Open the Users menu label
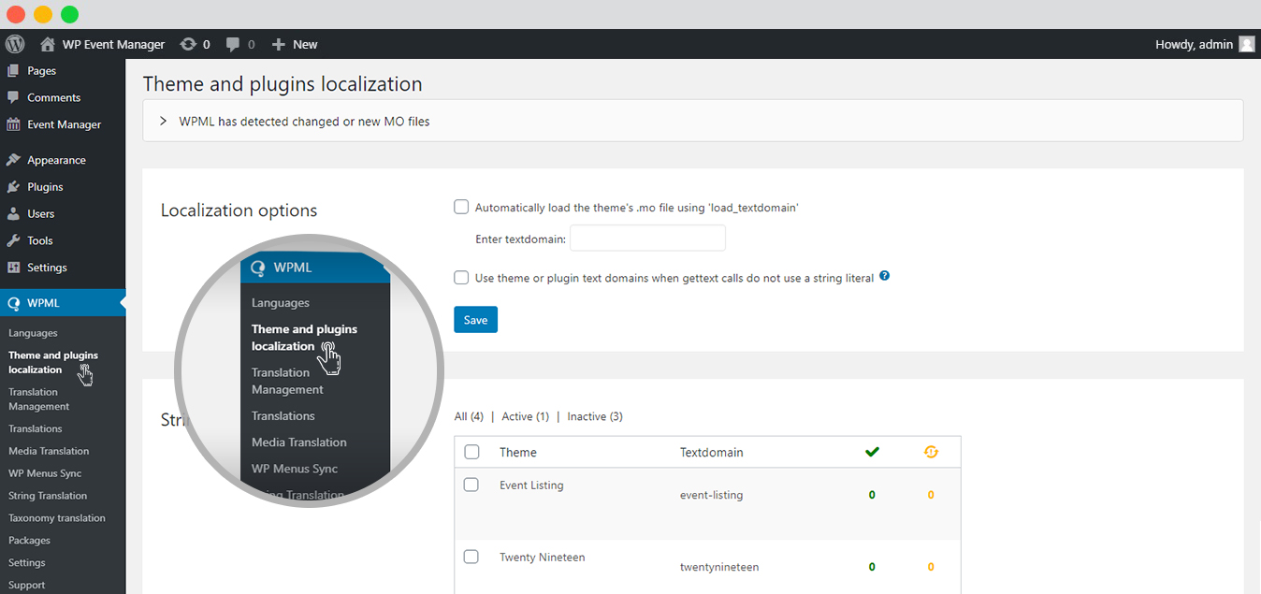Viewport: 1261px width, 594px height. (x=41, y=213)
